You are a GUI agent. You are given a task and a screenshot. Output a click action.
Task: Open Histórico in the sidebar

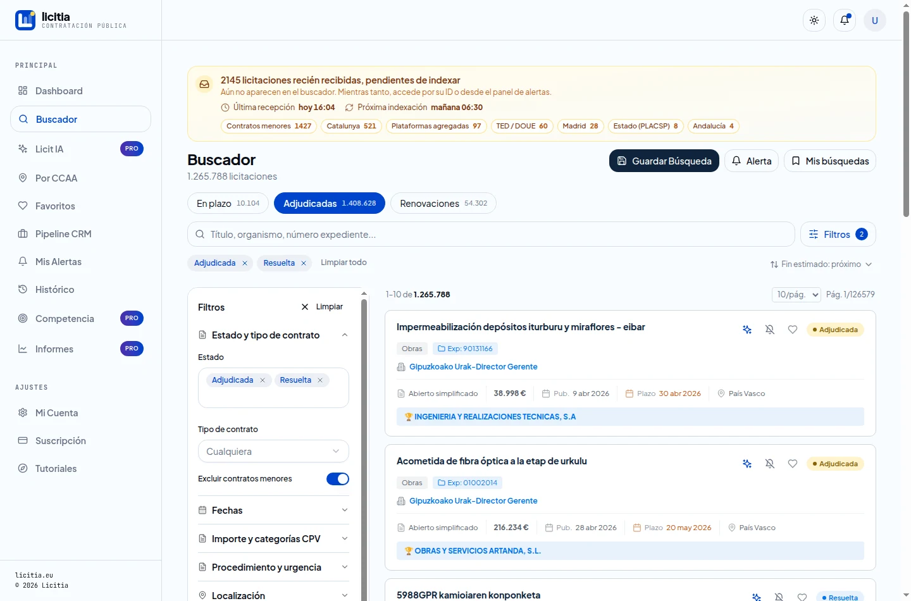(x=80, y=290)
